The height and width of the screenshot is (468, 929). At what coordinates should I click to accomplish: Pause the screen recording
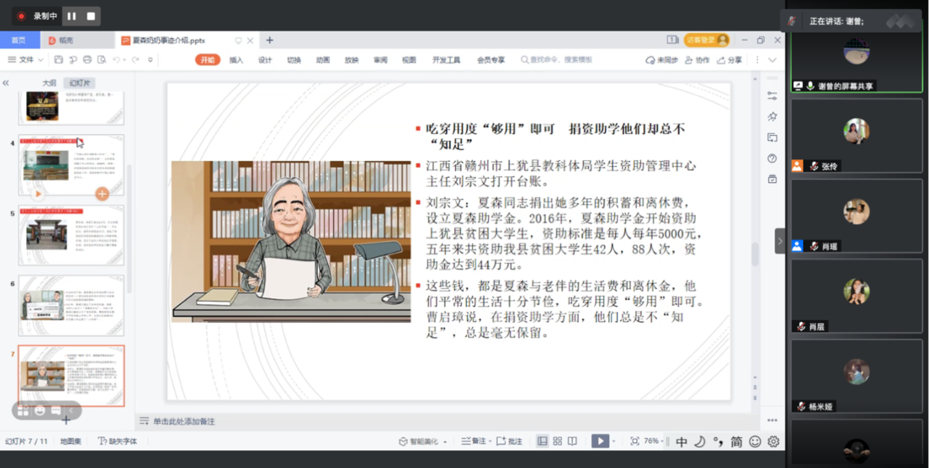[x=71, y=16]
